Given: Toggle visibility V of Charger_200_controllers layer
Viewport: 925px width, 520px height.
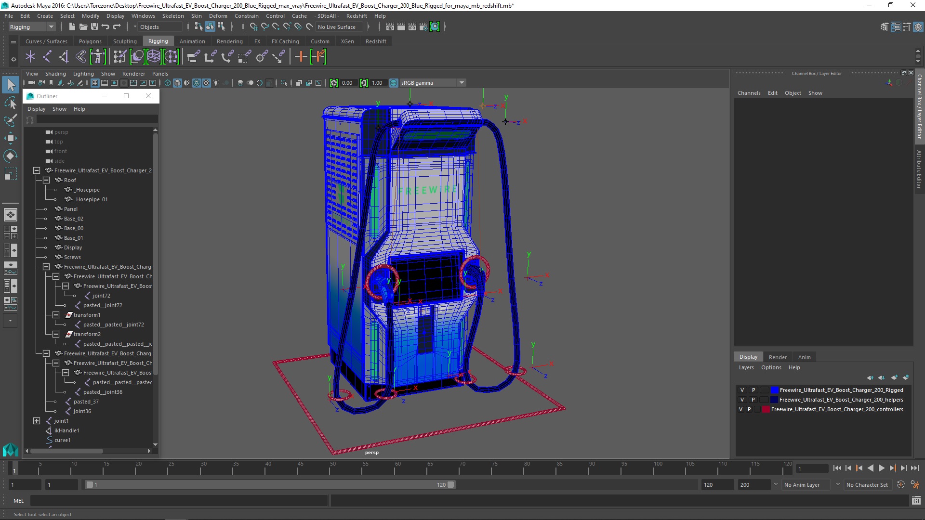Looking at the screenshot, I should (x=740, y=410).
